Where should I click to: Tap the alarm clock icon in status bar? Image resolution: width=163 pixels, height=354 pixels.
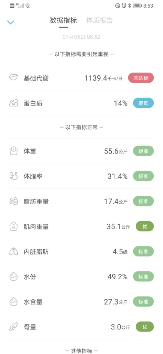coord(124,6)
